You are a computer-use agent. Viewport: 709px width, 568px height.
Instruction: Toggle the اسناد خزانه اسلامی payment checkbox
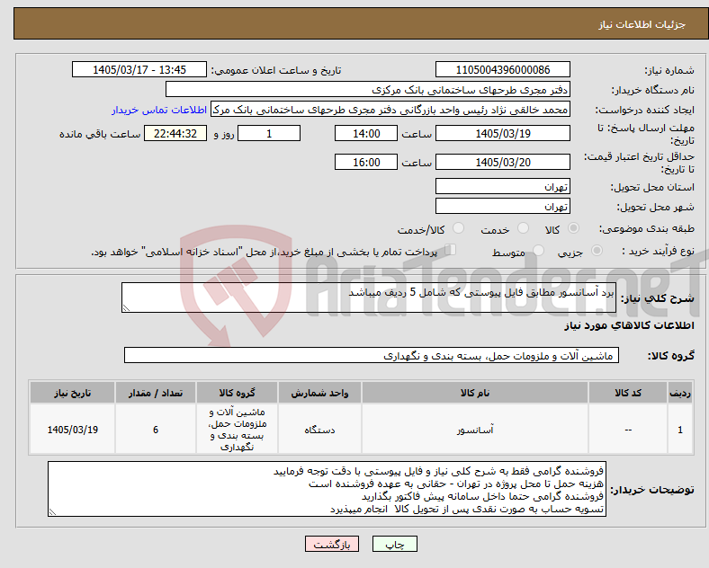tap(451, 250)
